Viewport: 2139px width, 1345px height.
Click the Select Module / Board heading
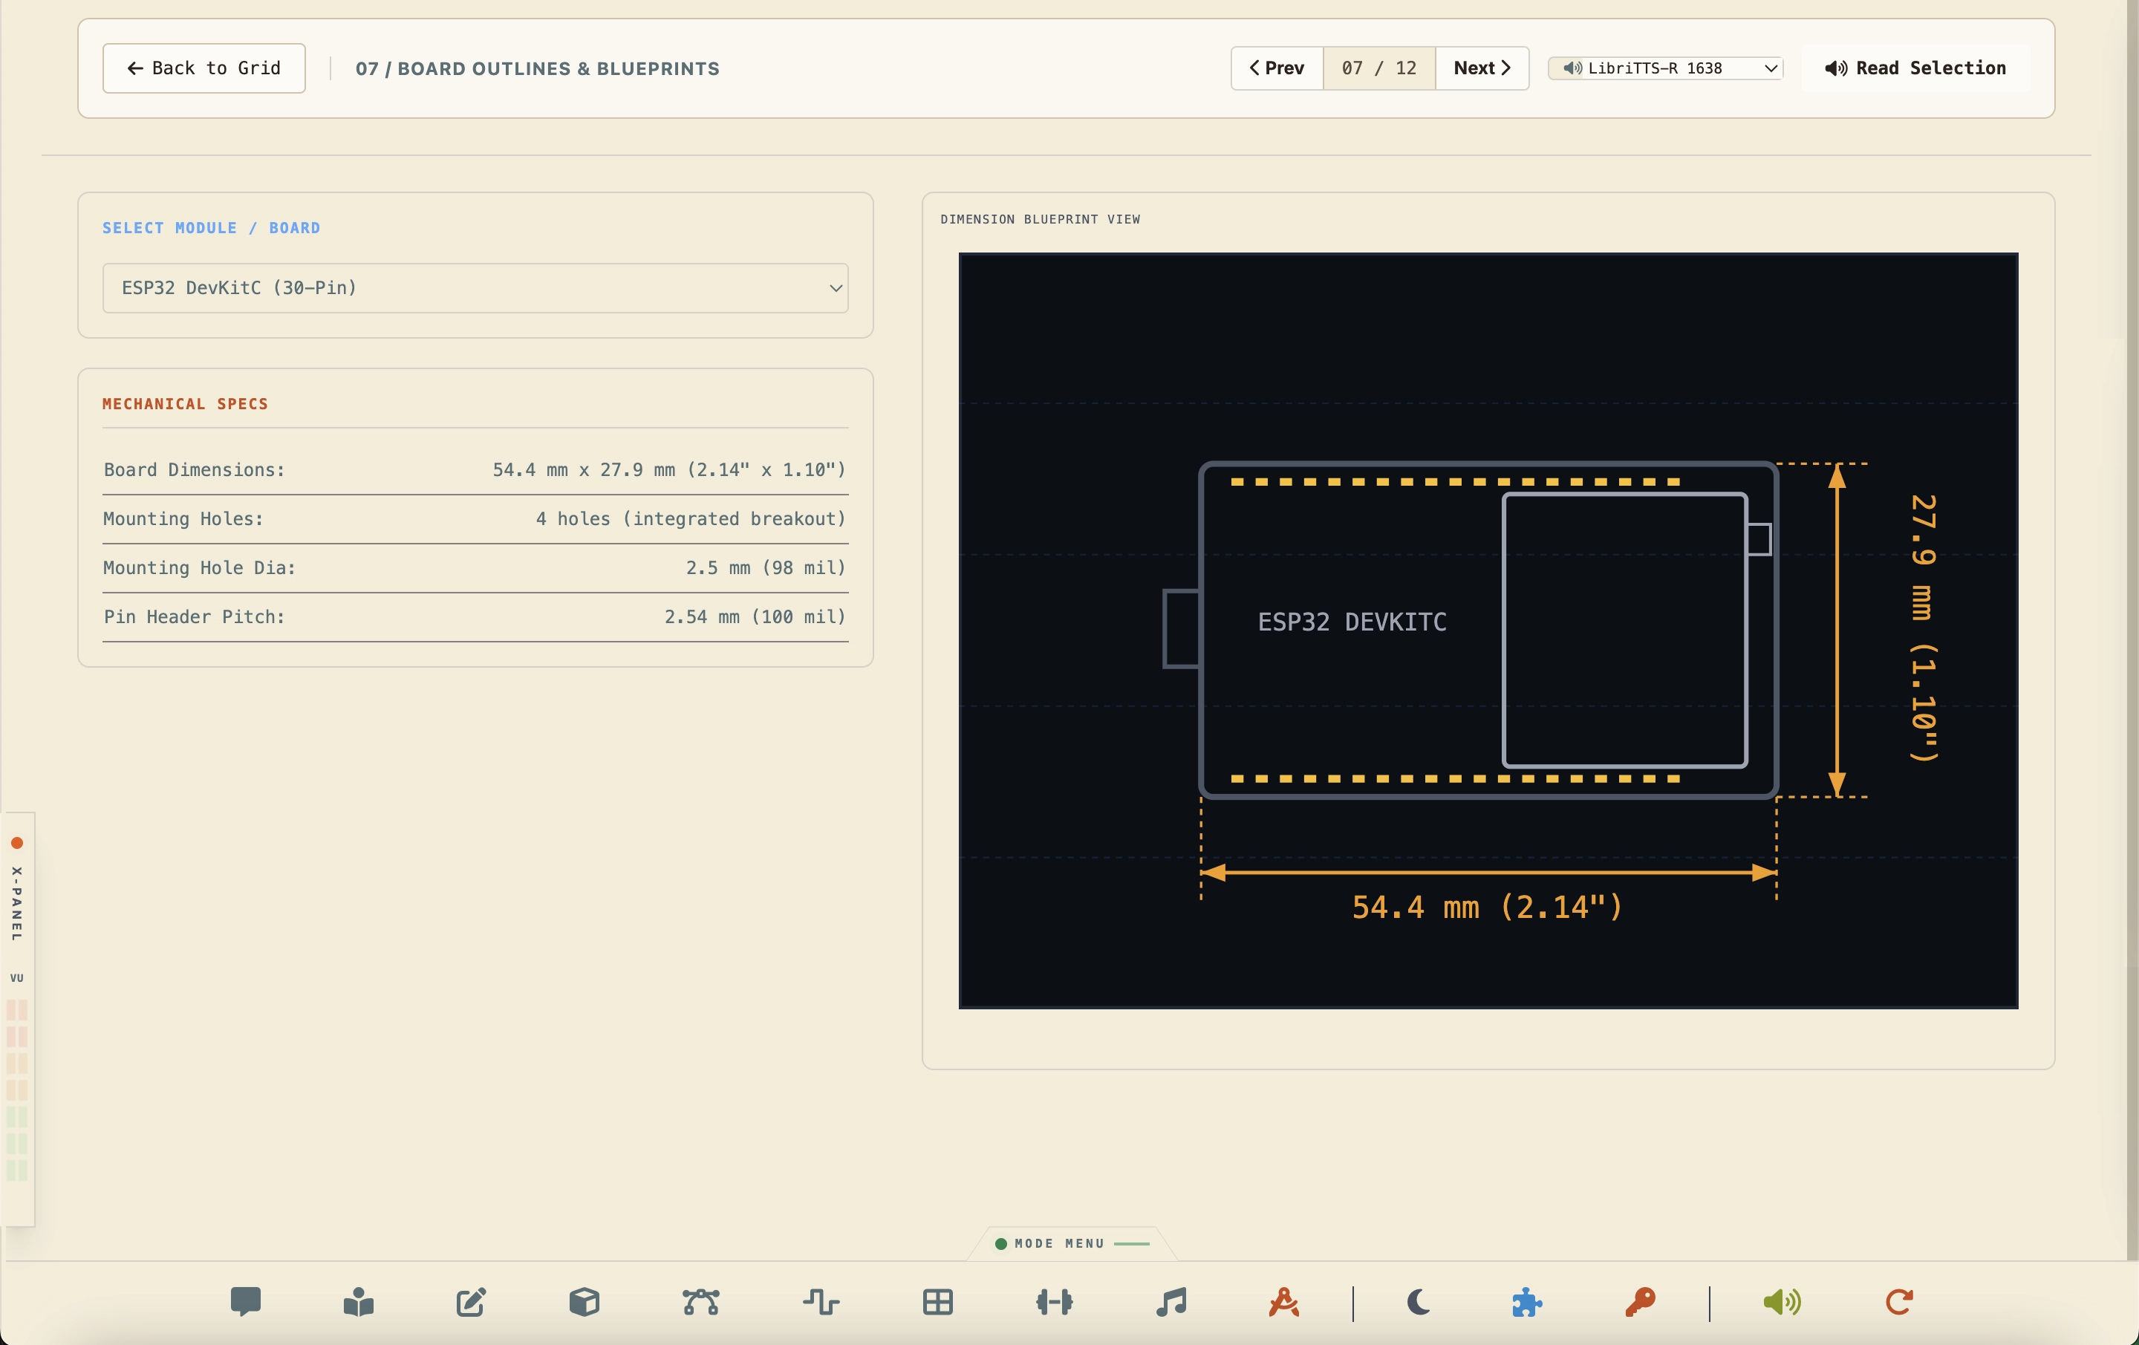(212, 227)
